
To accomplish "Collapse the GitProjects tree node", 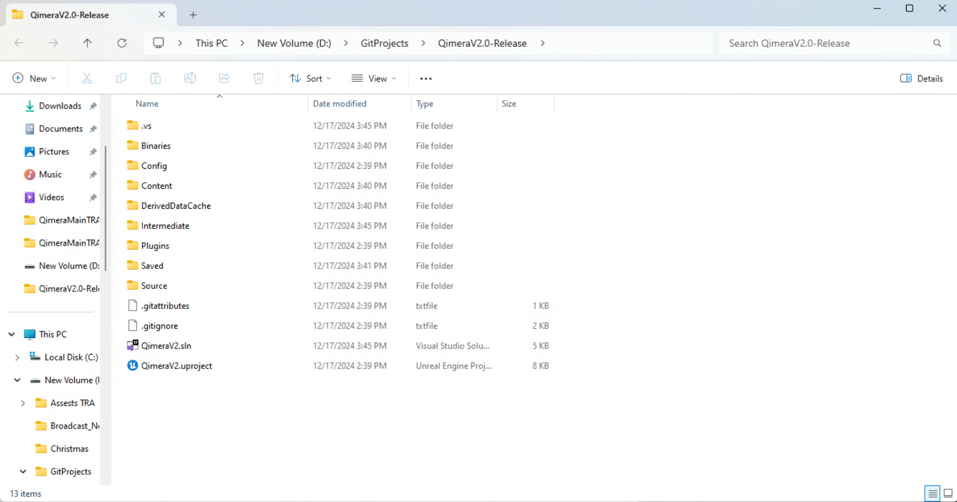I will click(x=23, y=472).
